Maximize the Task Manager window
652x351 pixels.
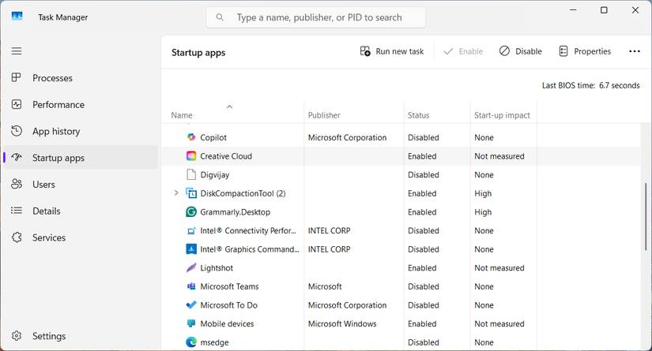click(604, 10)
